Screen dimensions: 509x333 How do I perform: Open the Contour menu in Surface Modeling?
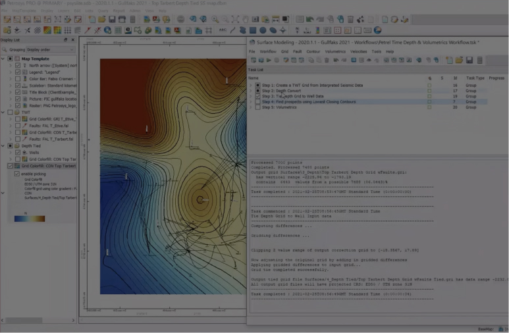point(313,51)
